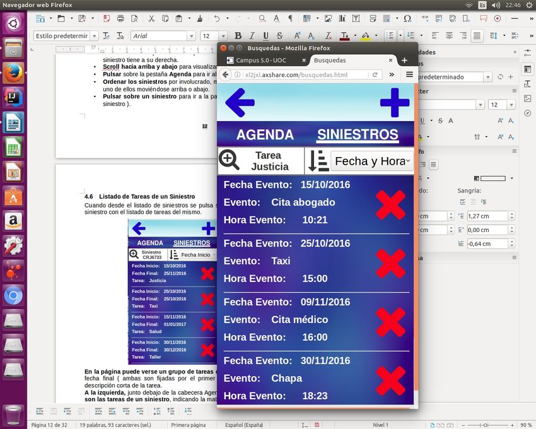
Task: Switch to the Campus 5.0 - UOC tab
Action: click(262, 61)
